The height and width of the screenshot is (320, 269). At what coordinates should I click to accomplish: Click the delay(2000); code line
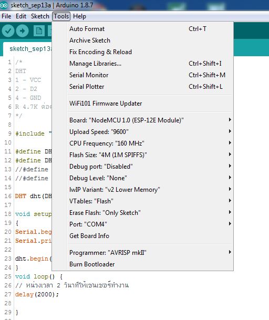pyautogui.click(x=37, y=294)
